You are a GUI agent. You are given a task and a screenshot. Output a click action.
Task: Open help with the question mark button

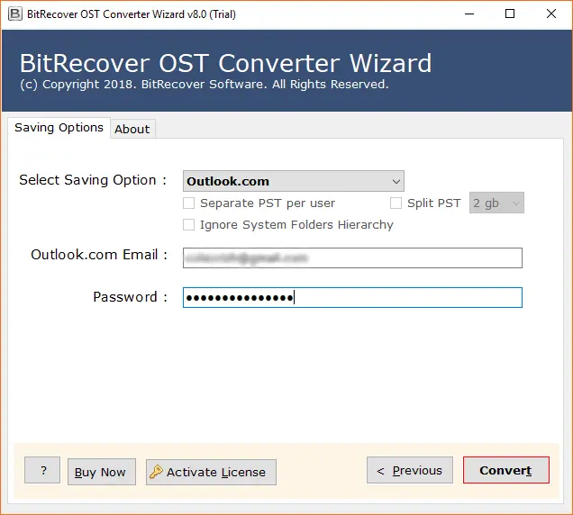coord(42,470)
